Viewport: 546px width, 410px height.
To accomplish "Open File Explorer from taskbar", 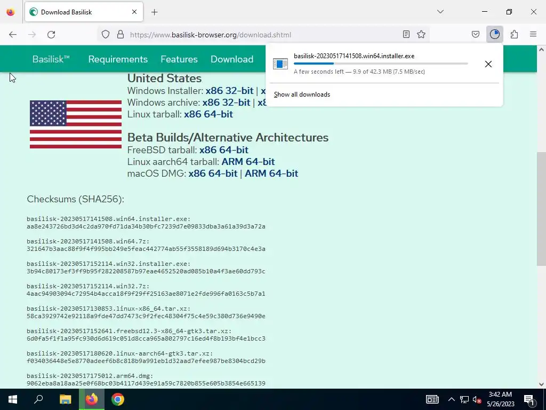I will pyautogui.click(x=65, y=399).
